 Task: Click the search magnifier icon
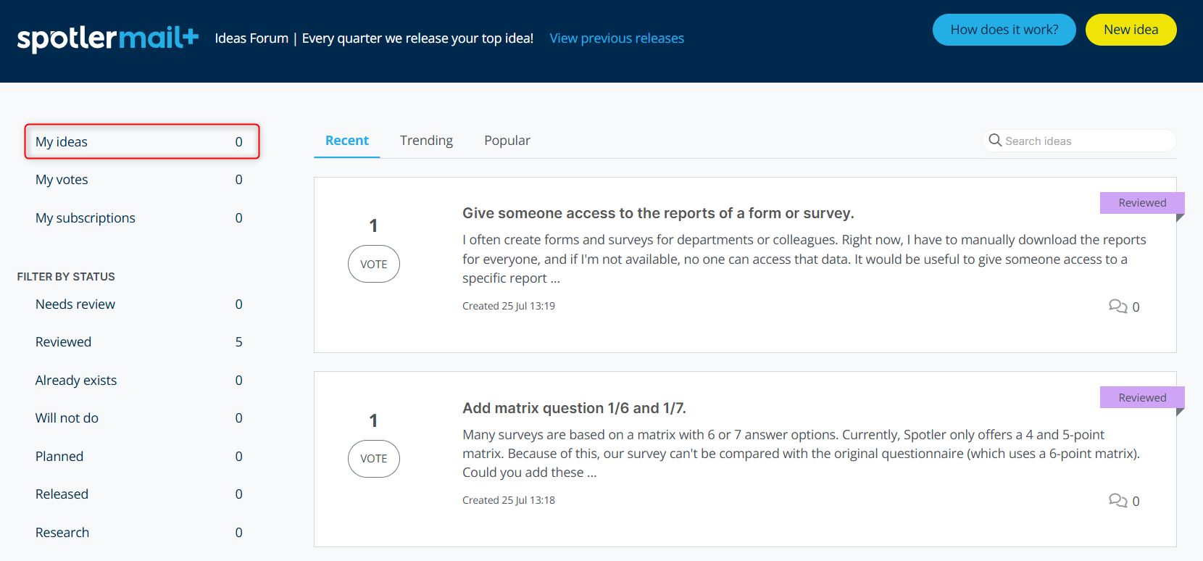pyautogui.click(x=995, y=141)
